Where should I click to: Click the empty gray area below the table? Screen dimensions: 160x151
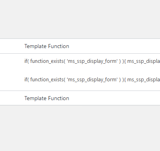coord(80,128)
